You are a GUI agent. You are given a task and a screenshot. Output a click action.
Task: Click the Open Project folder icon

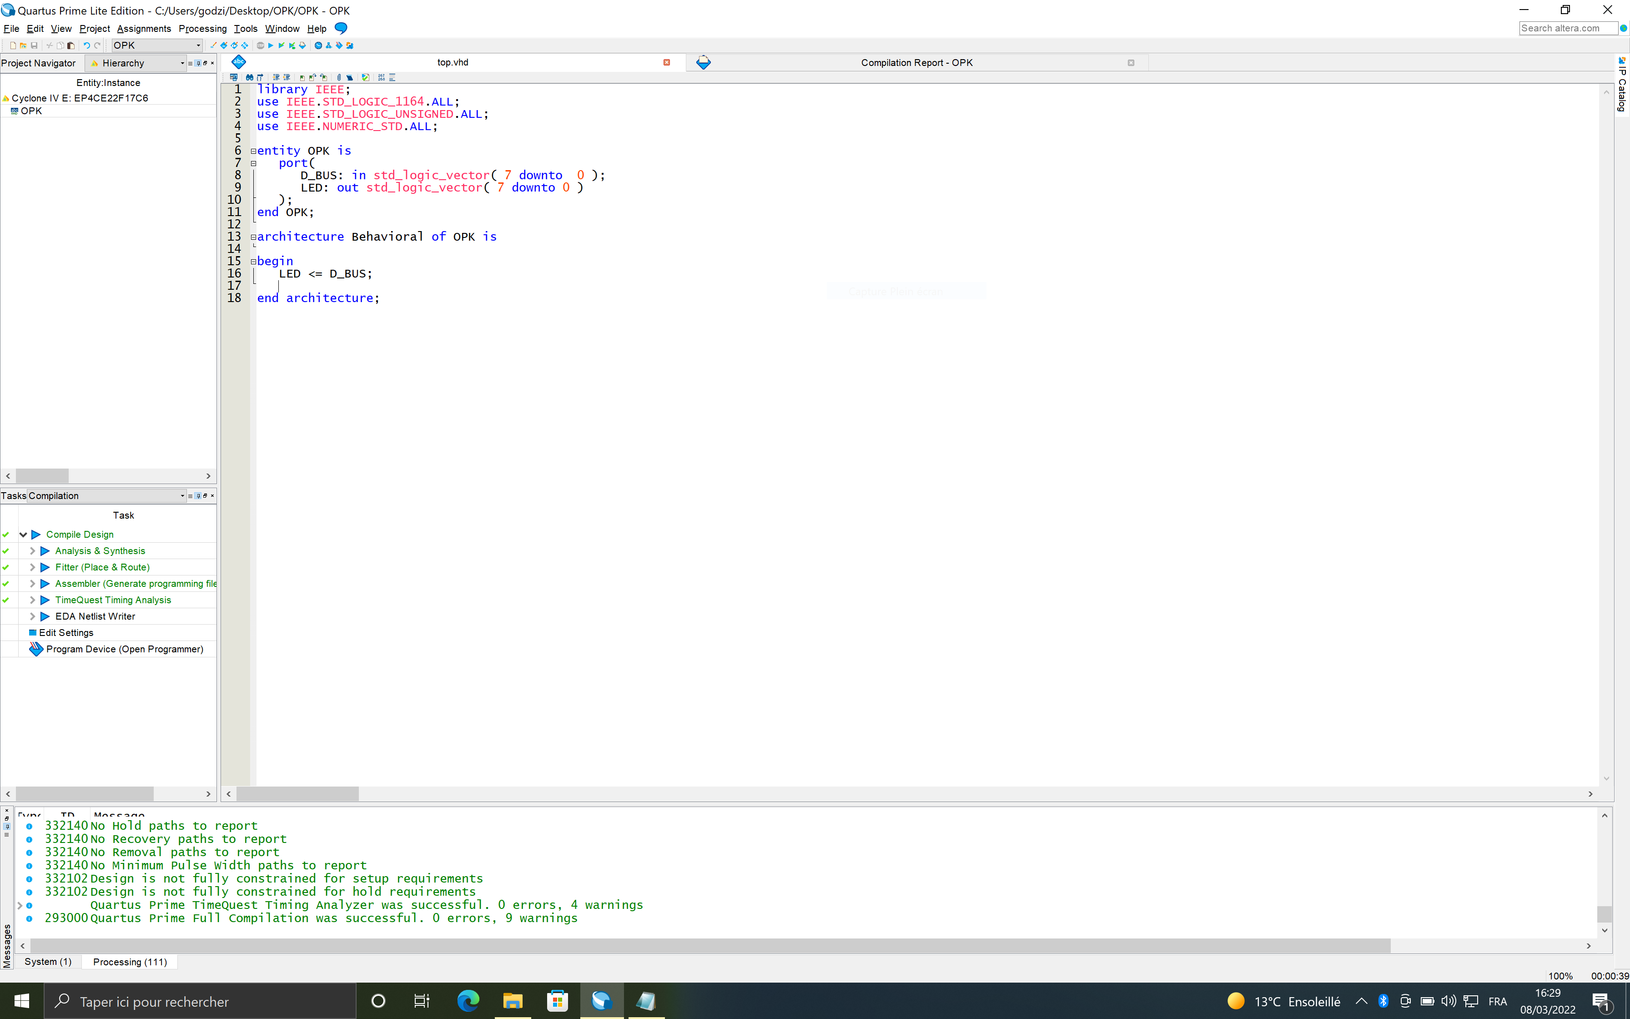[23, 46]
